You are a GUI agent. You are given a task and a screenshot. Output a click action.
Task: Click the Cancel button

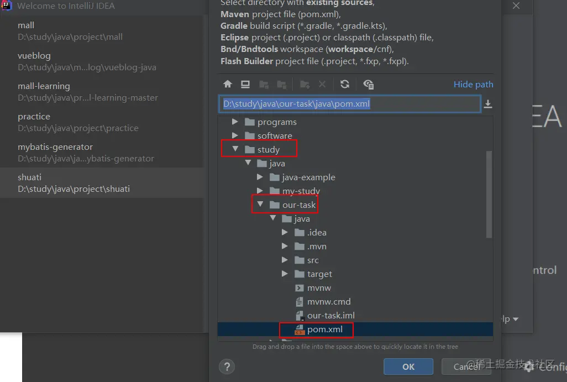pos(466,367)
